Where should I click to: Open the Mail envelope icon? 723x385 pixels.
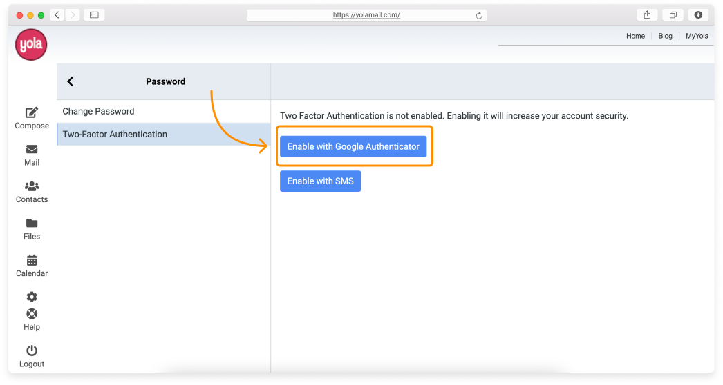tap(32, 150)
